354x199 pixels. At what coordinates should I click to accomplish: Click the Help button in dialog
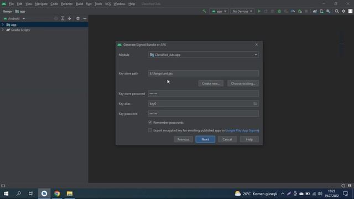[249, 139]
